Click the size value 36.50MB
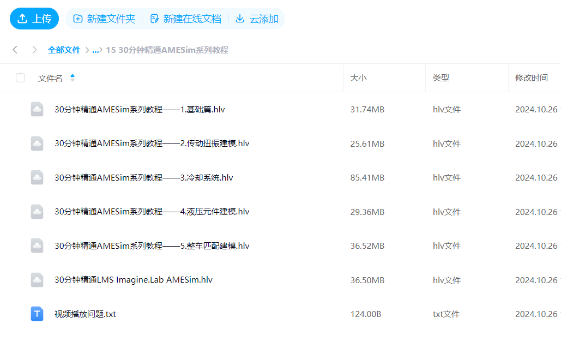The image size is (561, 341). (x=367, y=280)
